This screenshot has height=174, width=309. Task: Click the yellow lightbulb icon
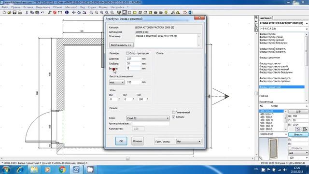coord(166,13)
